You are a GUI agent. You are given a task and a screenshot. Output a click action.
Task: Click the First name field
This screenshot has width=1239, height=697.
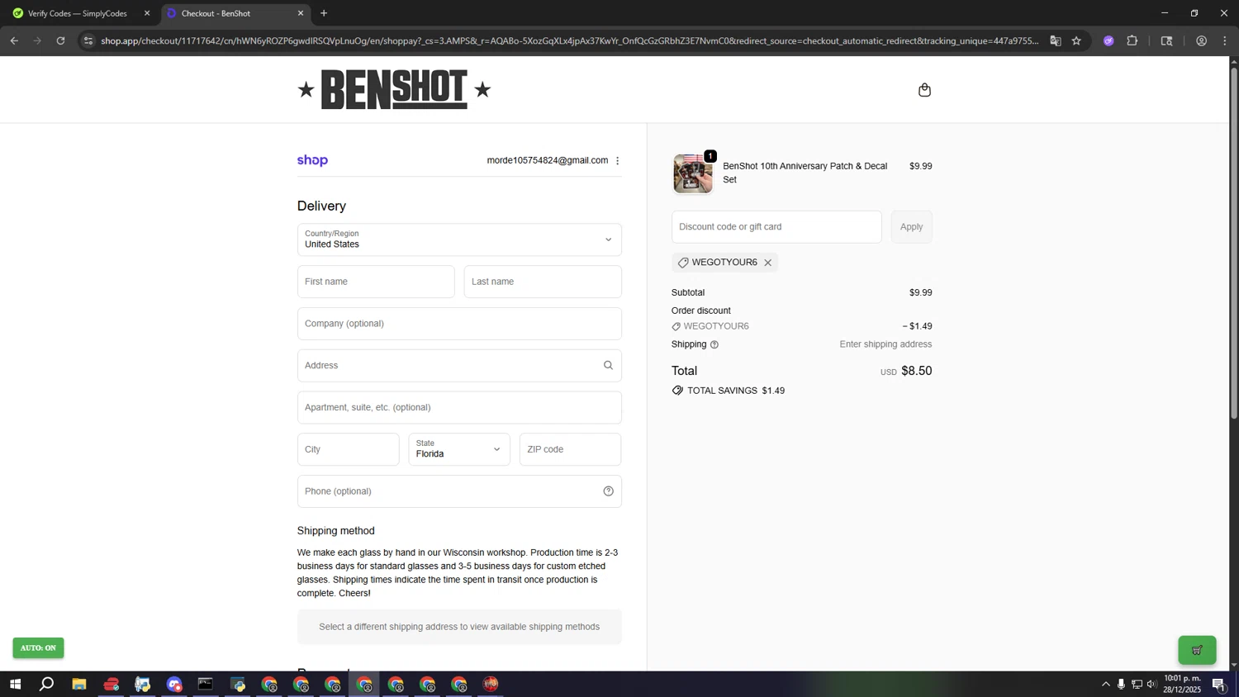[x=376, y=282]
